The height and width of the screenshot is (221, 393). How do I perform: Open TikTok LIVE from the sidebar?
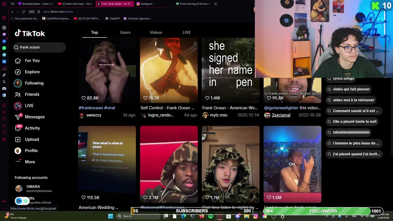tap(24, 106)
